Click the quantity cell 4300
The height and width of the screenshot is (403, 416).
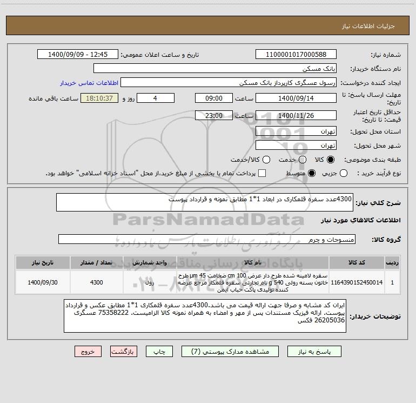pos(96,282)
